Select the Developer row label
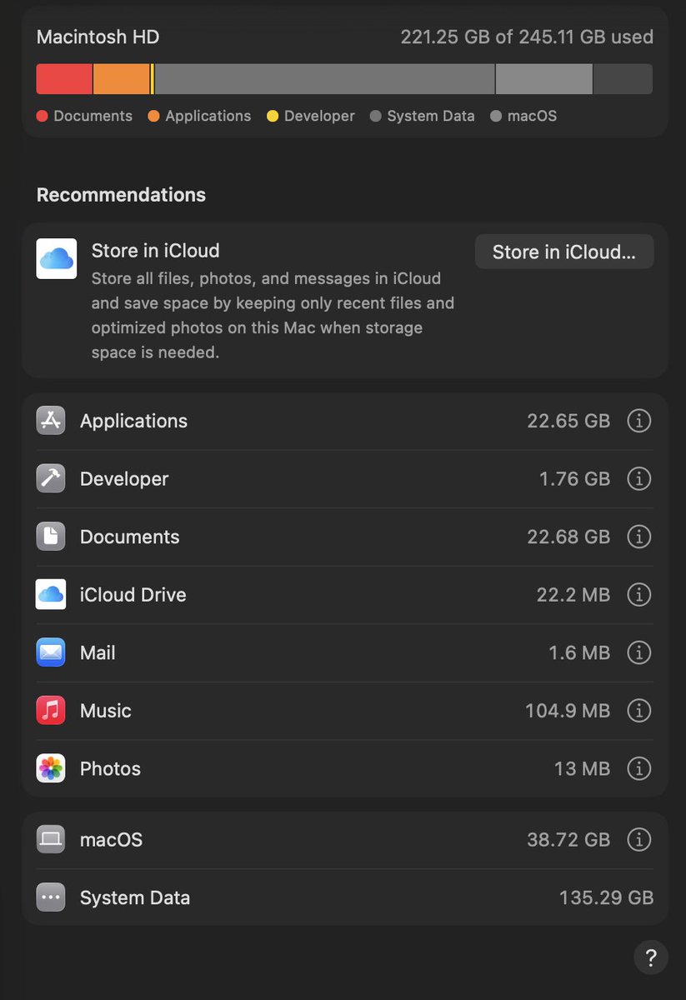The width and height of the screenshot is (686, 1000). tap(124, 479)
